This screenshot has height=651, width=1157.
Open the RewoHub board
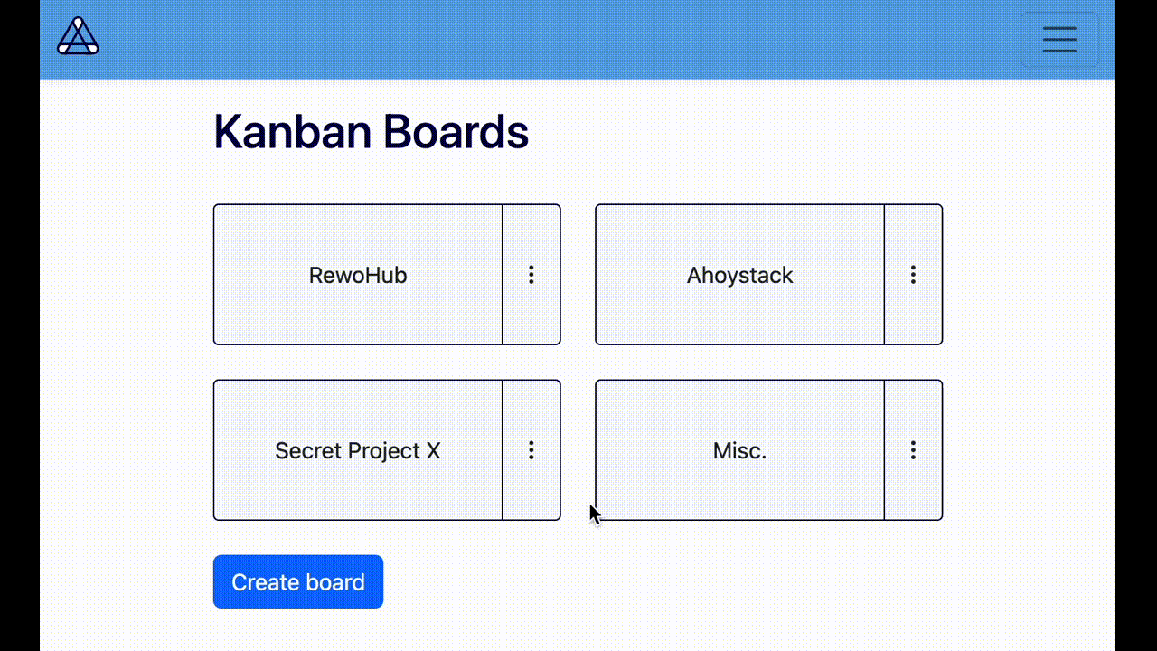pos(358,275)
